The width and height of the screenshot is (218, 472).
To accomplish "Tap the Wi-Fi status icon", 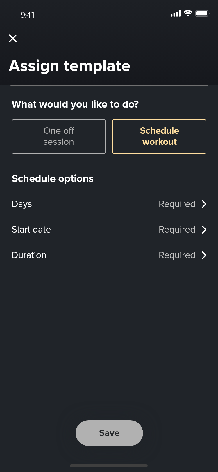I will pyautogui.click(x=188, y=13).
